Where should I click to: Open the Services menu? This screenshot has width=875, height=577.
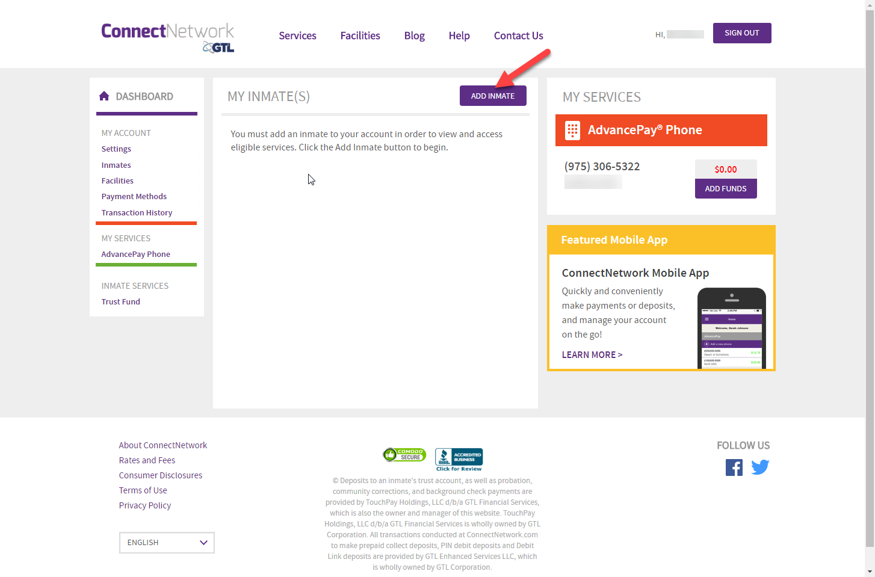pos(297,35)
